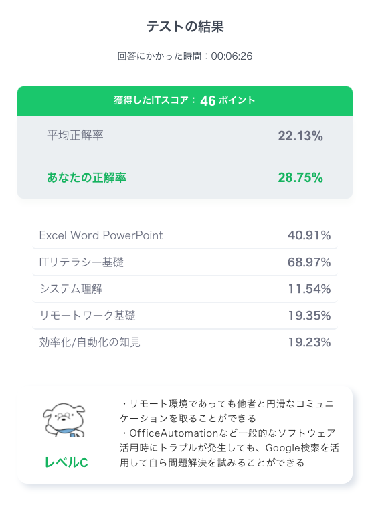
Task: Open the Excel Word PowerPoint category row
Action: (185, 235)
